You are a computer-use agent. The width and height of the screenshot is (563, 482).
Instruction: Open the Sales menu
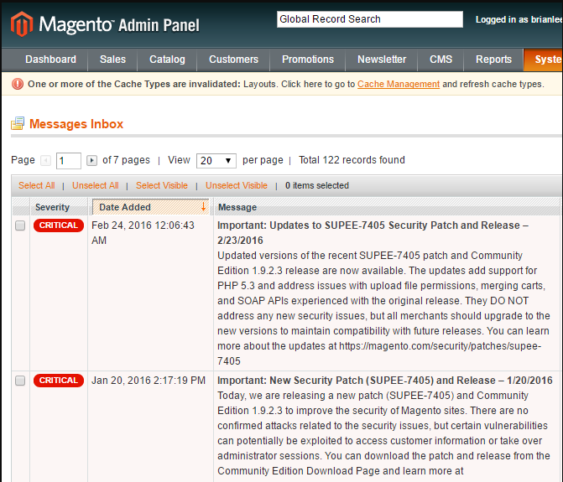(112, 60)
